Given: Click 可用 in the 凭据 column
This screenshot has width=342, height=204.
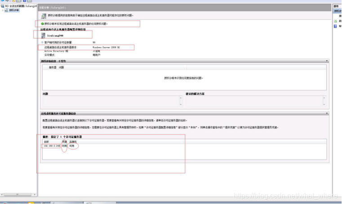Looking at the screenshot, I should pos(64,146).
